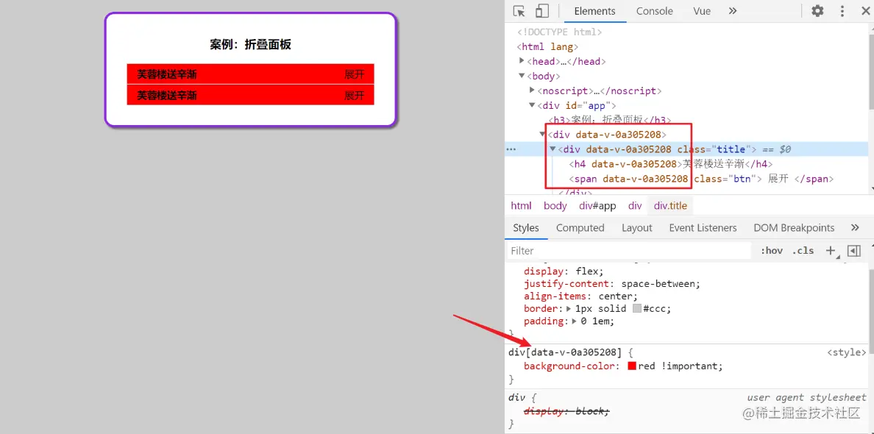Toggle the computed styles sidebar icon
This screenshot has width=874, height=434.
[854, 251]
